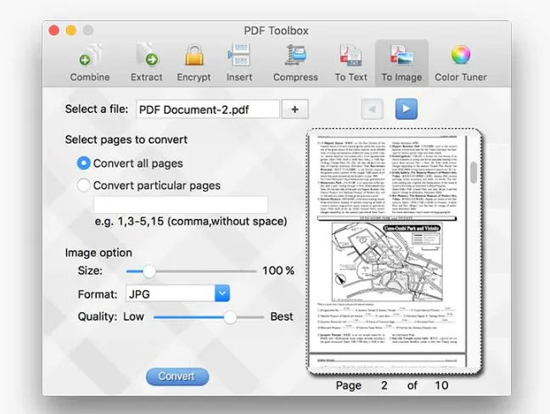Image resolution: width=550 pixels, height=414 pixels.
Task: Minimize the PDF Toolbox window
Action: (71, 31)
